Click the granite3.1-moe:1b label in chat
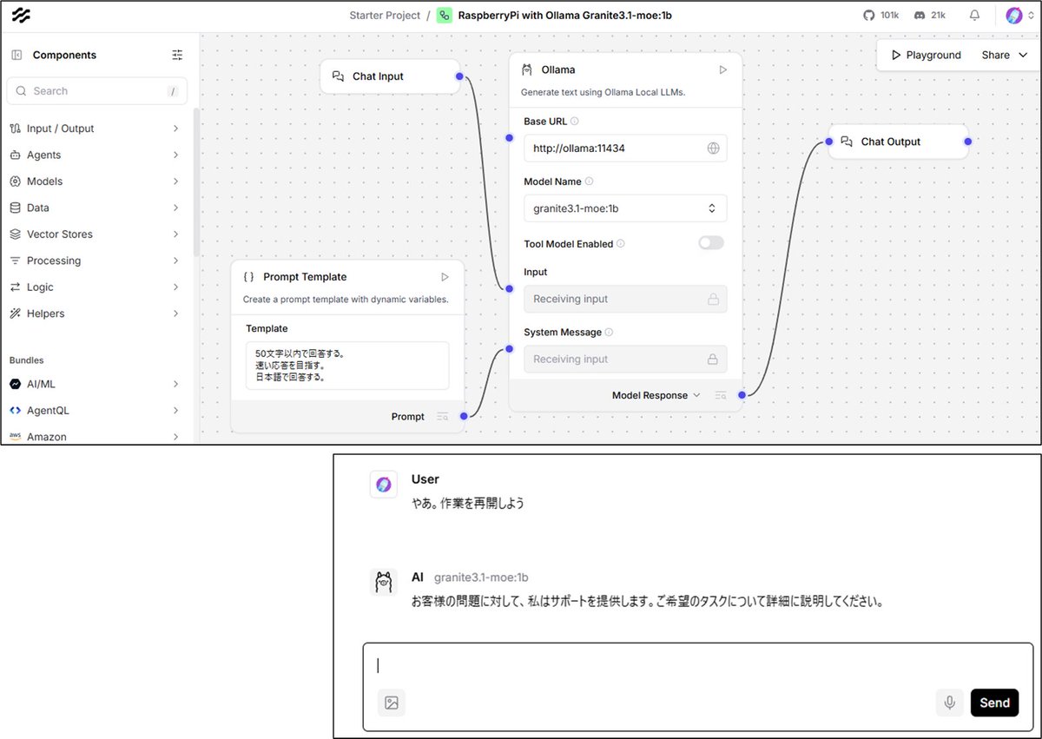Image resolution: width=1042 pixels, height=739 pixels. click(481, 577)
